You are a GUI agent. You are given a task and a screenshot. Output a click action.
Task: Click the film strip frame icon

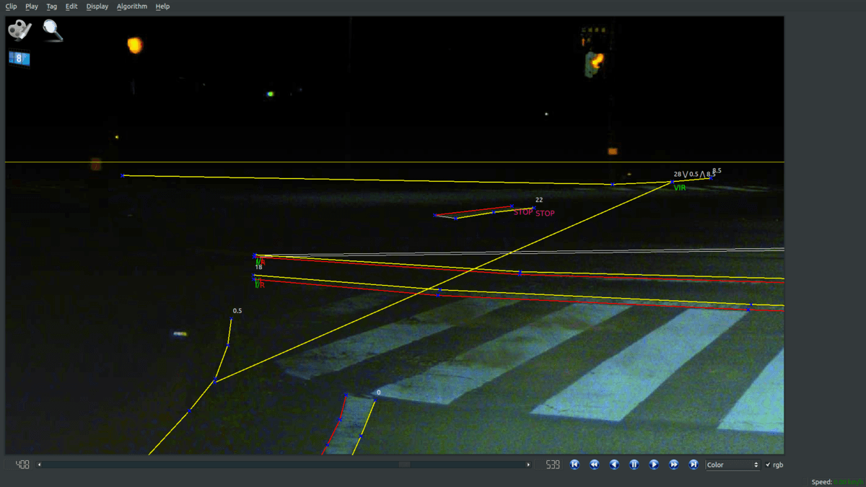(x=19, y=58)
